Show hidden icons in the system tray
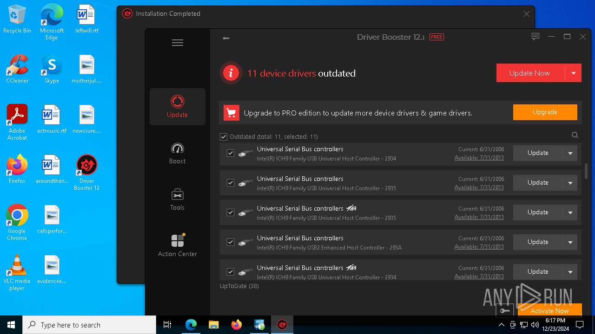Image resolution: width=595 pixels, height=334 pixels. click(501, 325)
